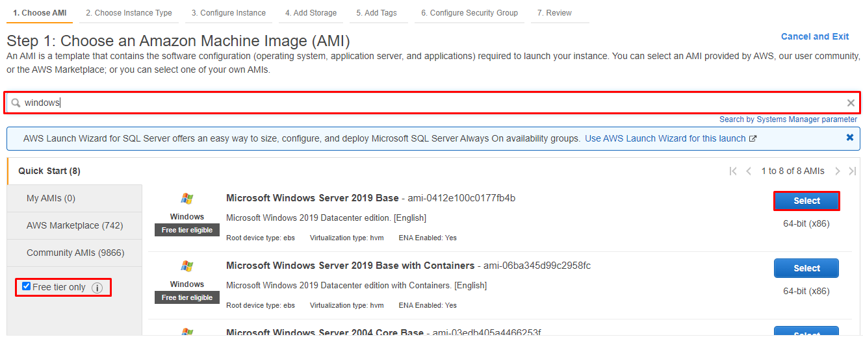
Task: Go to the next page of AMIs
Action: (x=838, y=171)
